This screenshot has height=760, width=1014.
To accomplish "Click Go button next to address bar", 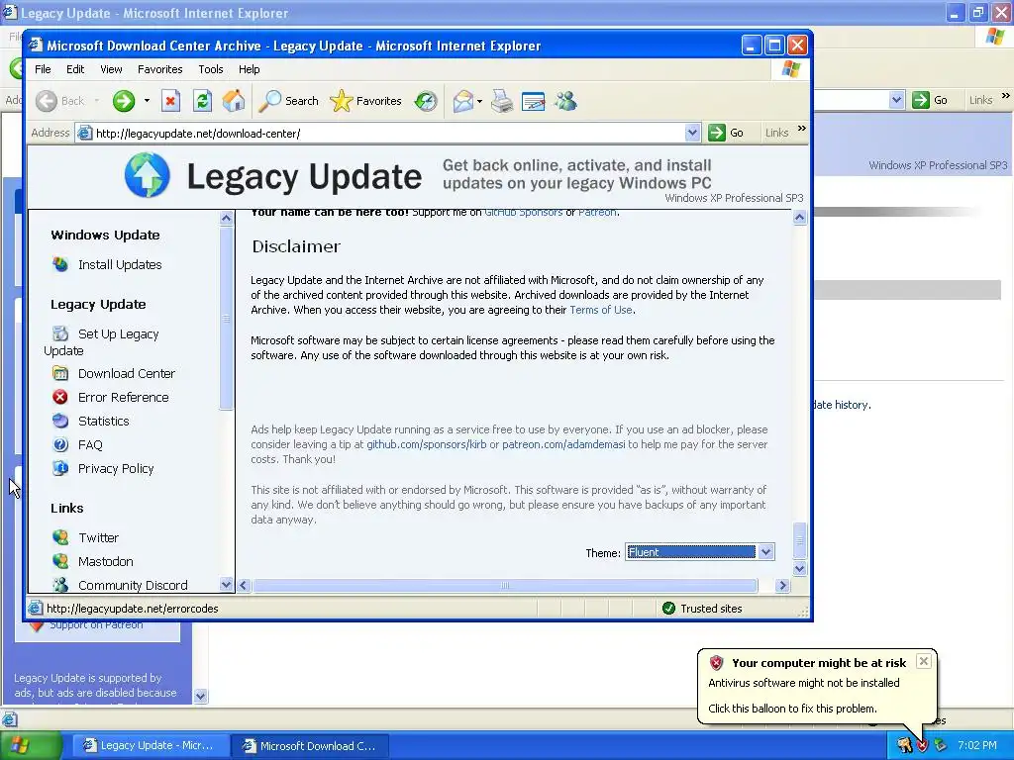I will click(x=726, y=134).
